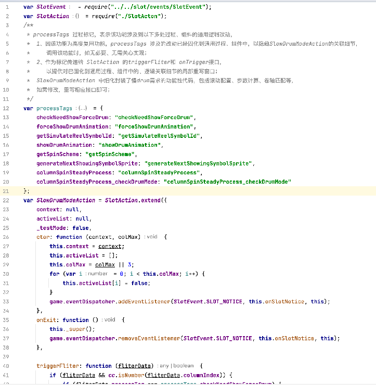Click the this._super() call
This screenshot has height=385, width=376.
tap(72, 329)
